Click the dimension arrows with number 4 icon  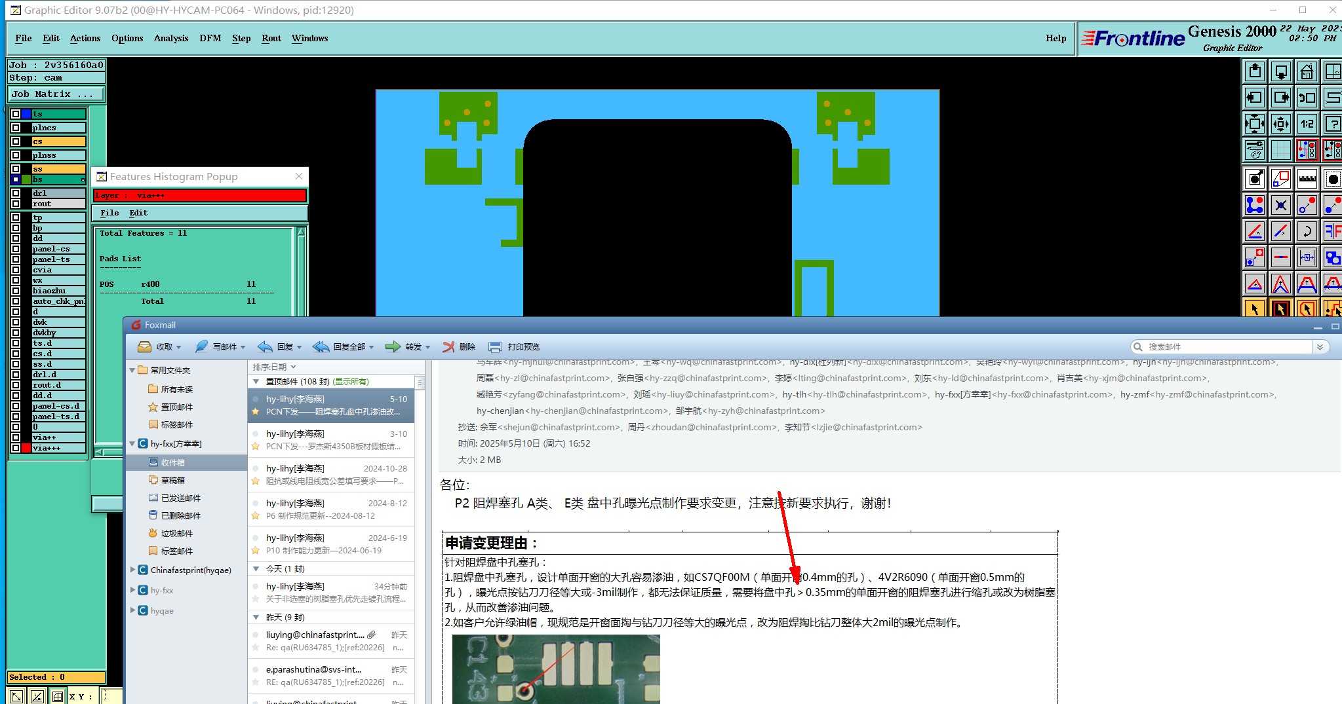coord(1307,257)
